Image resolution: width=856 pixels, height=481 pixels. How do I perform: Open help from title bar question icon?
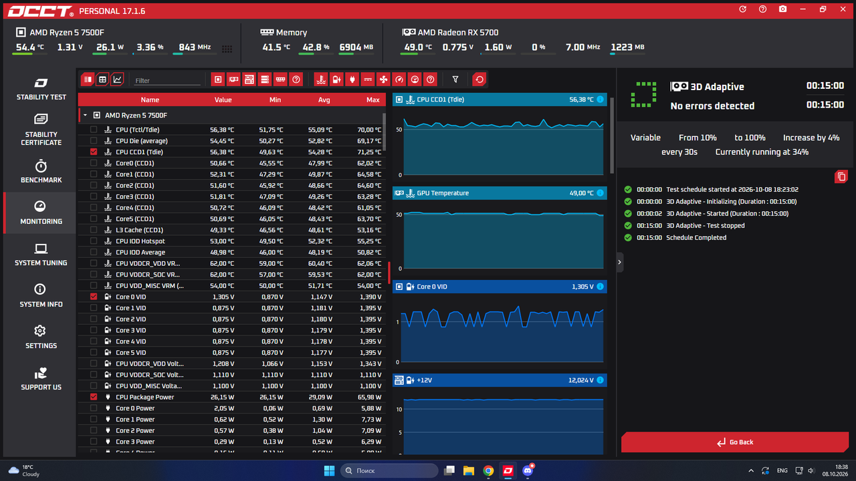point(763,9)
